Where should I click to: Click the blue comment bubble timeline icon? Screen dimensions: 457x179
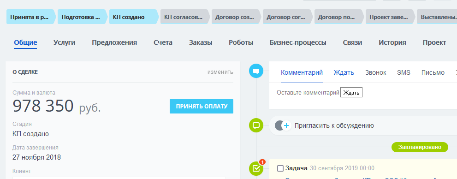click(x=256, y=71)
